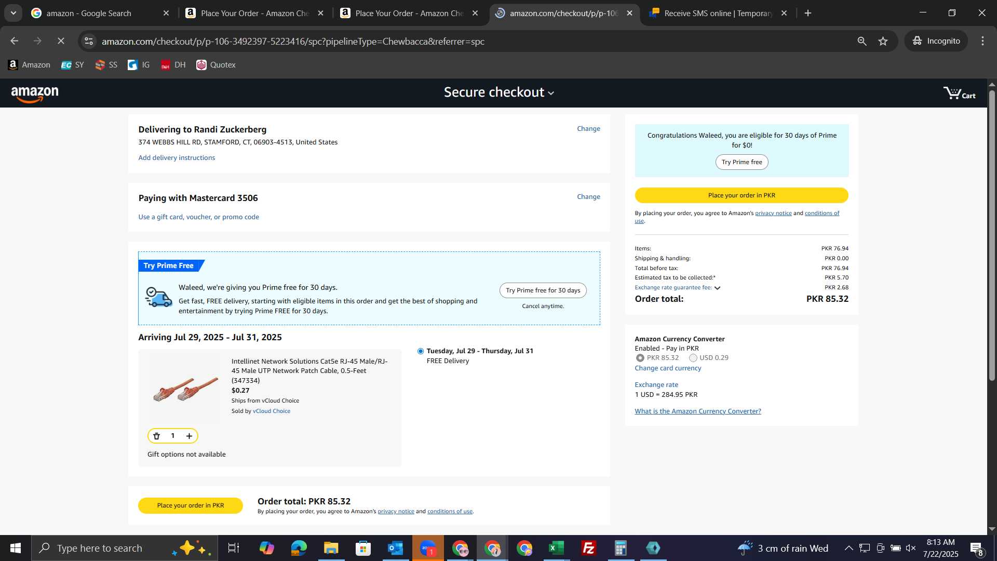The height and width of the screenshot is (561, 997).
Task: Expand Secure checkout dropdown
Action: tap(499, 92)
